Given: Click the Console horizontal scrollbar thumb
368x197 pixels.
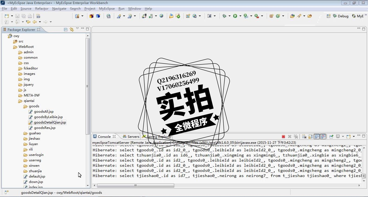Looking at the screenshot, I should [136, 185].
